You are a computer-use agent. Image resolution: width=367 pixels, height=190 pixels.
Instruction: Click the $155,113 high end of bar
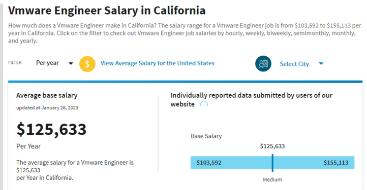click(336, 163)
